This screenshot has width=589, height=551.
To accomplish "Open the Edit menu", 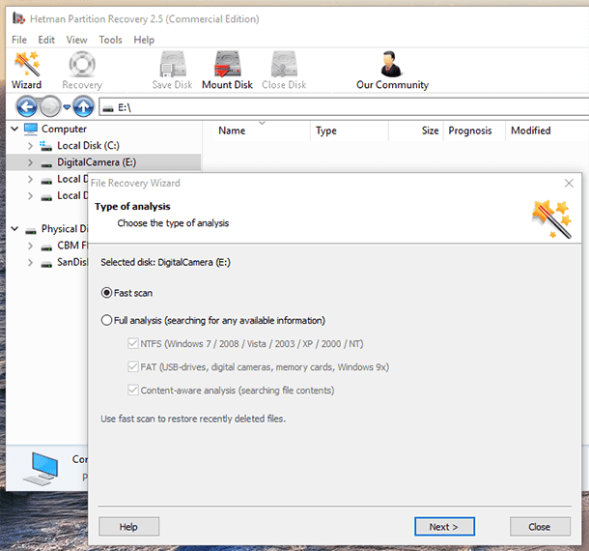I will pyautogui.click(x=46, y=40).
